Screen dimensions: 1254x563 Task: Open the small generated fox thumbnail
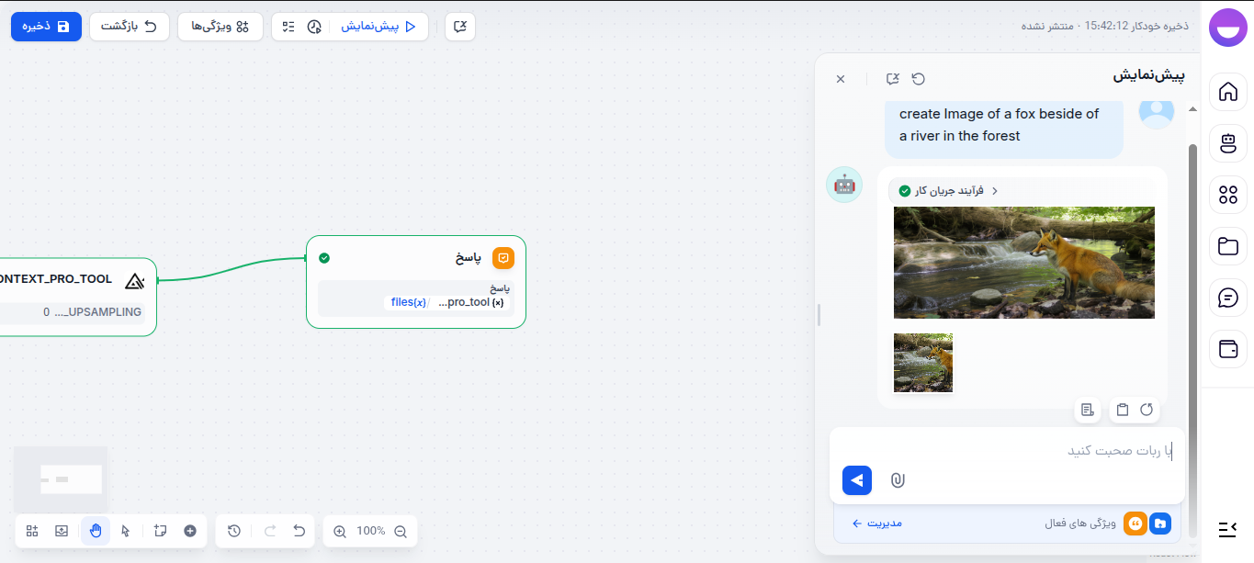923,363
